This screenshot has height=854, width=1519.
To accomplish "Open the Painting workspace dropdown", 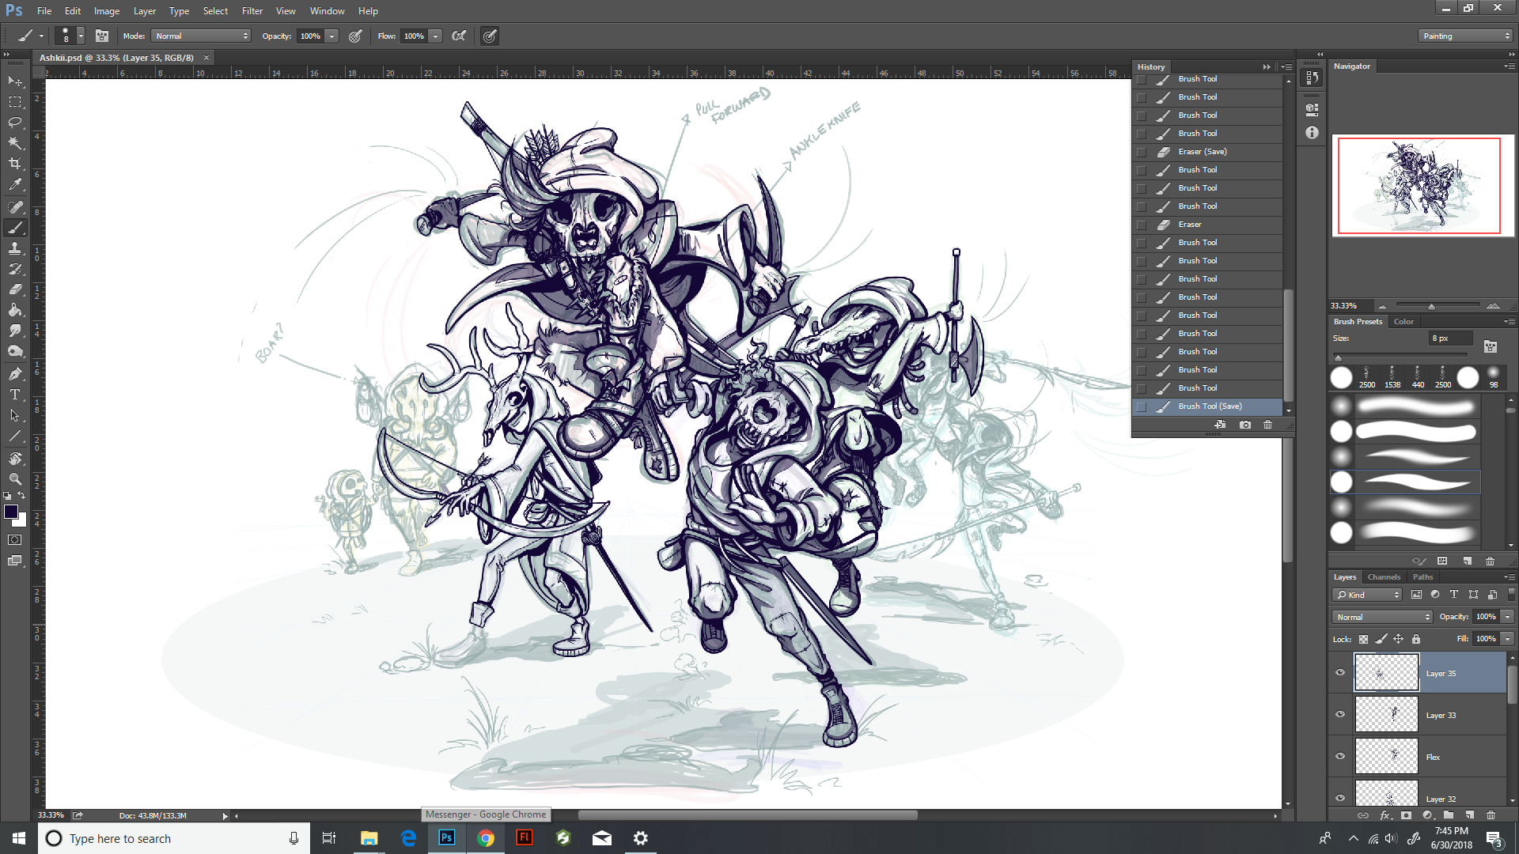I will click(x=1465, y=36).
